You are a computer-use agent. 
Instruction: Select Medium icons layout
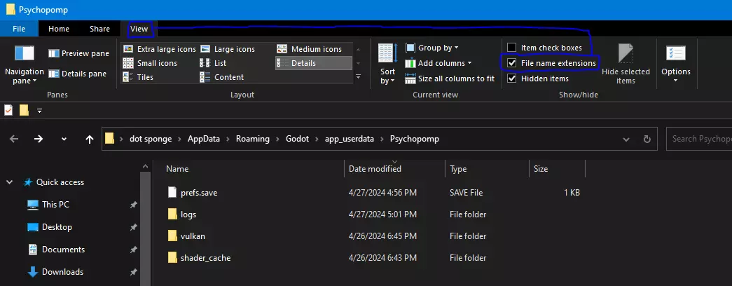[x=310, y=49]
